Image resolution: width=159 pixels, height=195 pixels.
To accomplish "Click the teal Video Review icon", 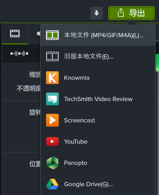I will click(x=52, y=99).
